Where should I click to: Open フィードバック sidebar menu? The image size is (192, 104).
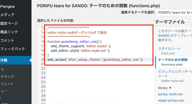12,49
